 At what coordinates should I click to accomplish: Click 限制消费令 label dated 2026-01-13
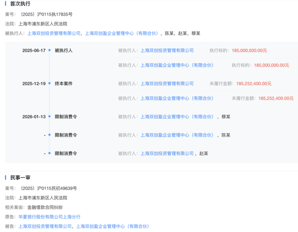point(66,117)
